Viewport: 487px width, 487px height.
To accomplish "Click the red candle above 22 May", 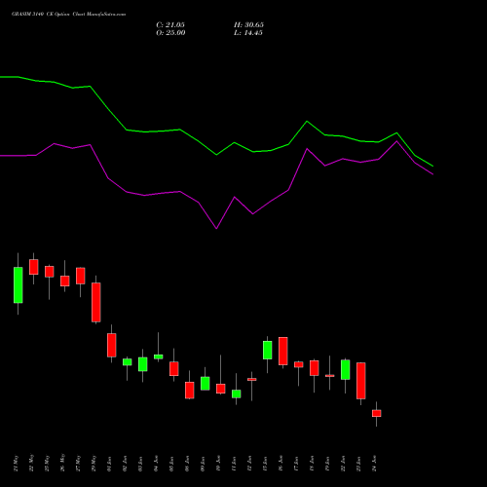I will tap(34, 267).
